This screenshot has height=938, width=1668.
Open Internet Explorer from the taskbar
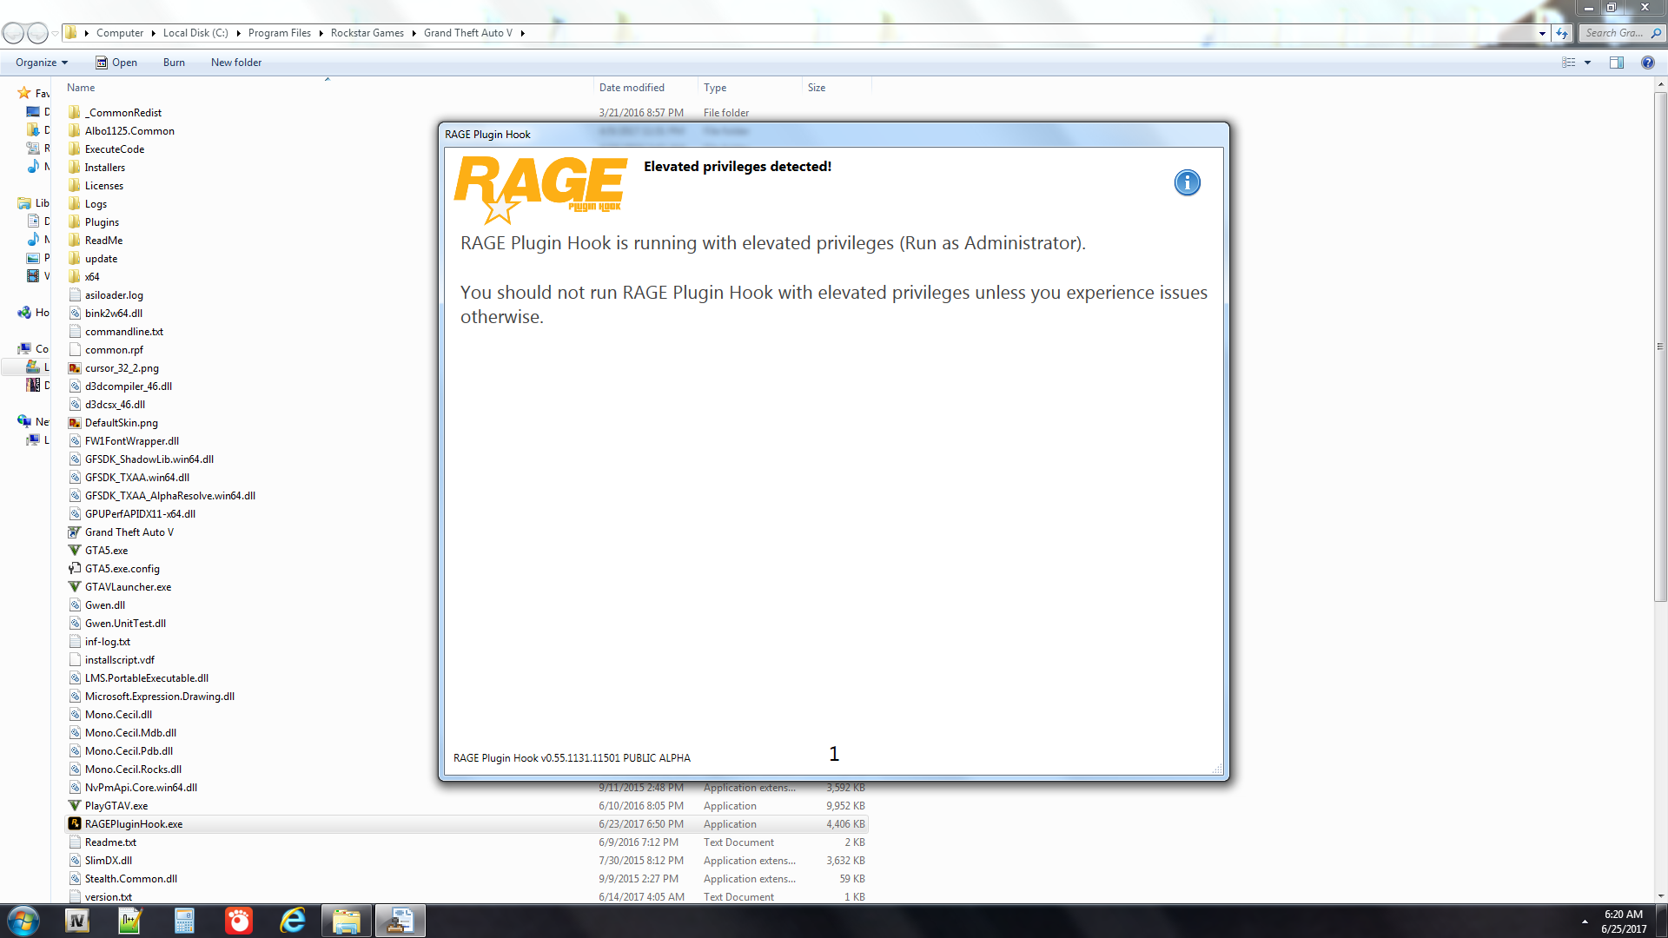click(293, 921)
